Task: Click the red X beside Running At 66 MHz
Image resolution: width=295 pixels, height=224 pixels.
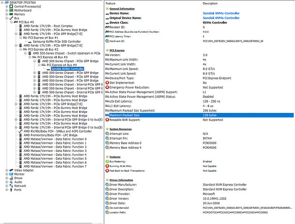Action: pos(107,166)
